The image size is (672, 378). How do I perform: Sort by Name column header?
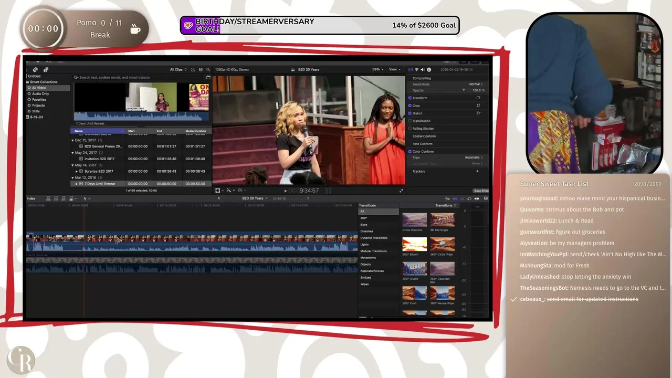(97, 131)
